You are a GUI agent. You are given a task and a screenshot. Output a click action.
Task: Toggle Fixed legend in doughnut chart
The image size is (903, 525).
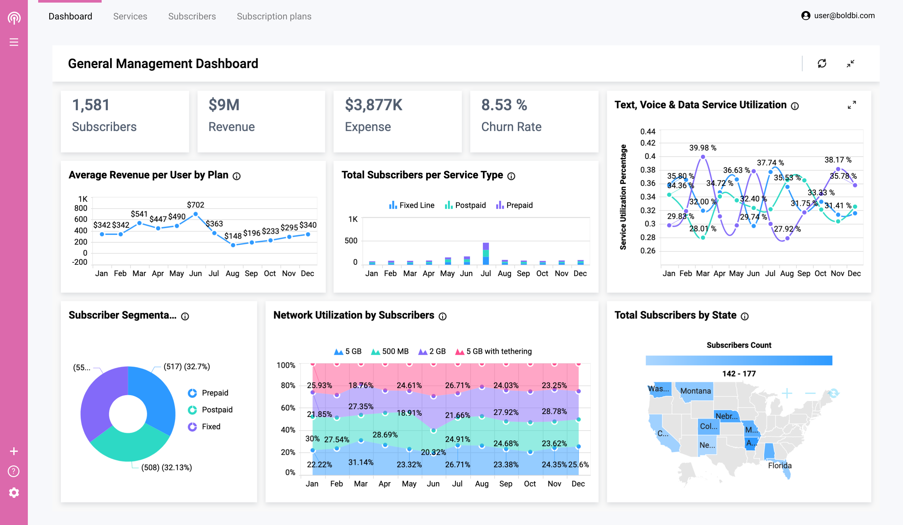tap(204, 427)
